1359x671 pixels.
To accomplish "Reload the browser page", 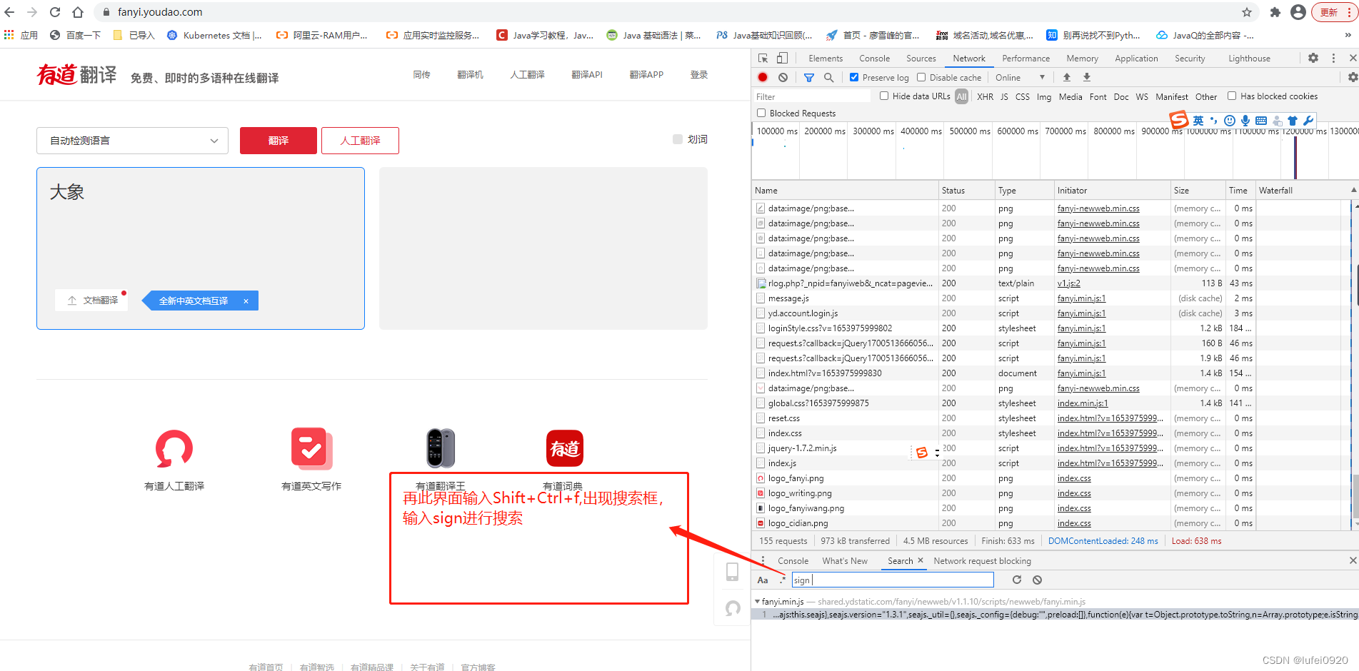I will click(x=55, y=12).
